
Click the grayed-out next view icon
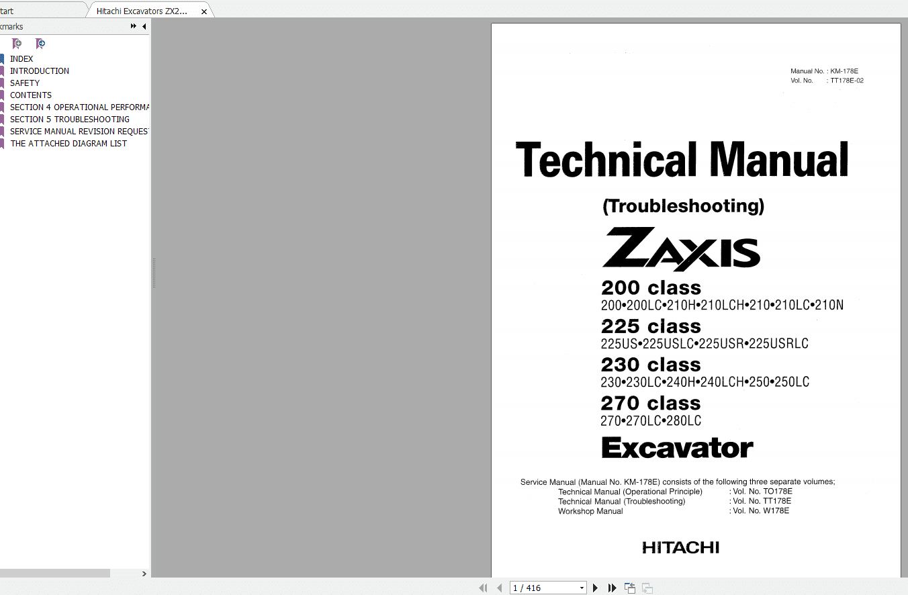647,588
